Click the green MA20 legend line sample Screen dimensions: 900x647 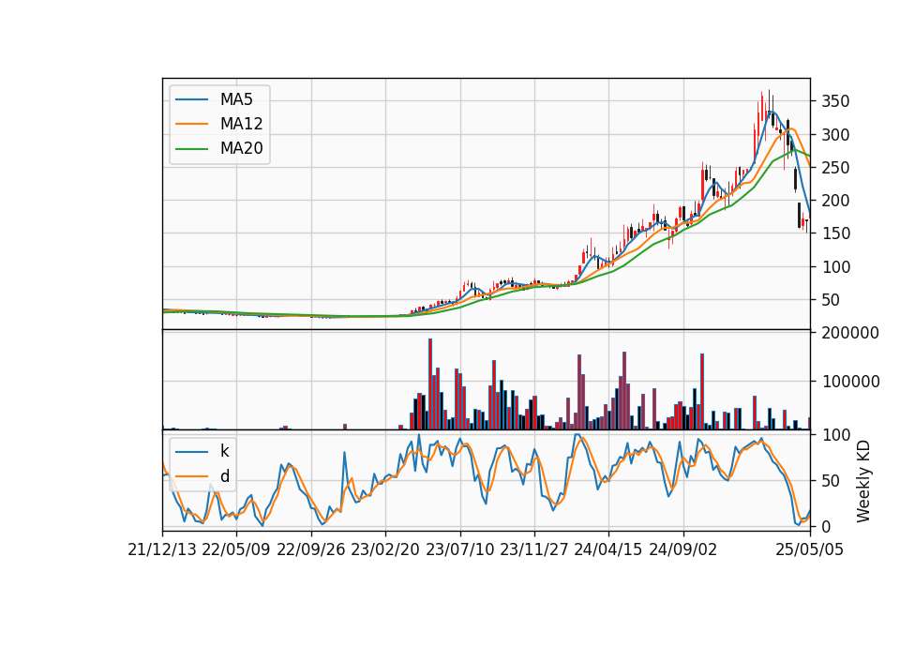pos(191,149)
